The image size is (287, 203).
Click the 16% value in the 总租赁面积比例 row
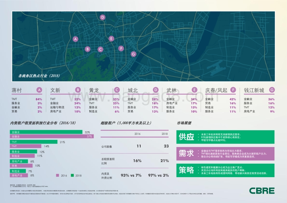[x=137, y=161]
